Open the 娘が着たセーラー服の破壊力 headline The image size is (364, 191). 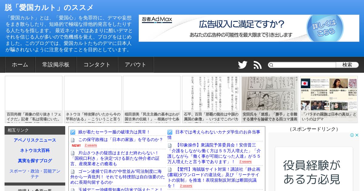pos(114,132)
